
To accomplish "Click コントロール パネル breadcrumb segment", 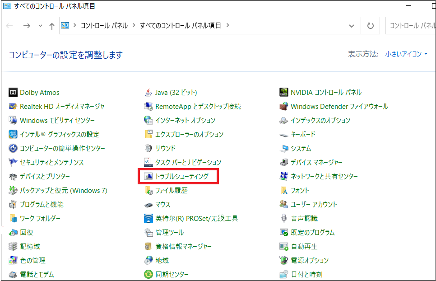I will pos(104,26).
